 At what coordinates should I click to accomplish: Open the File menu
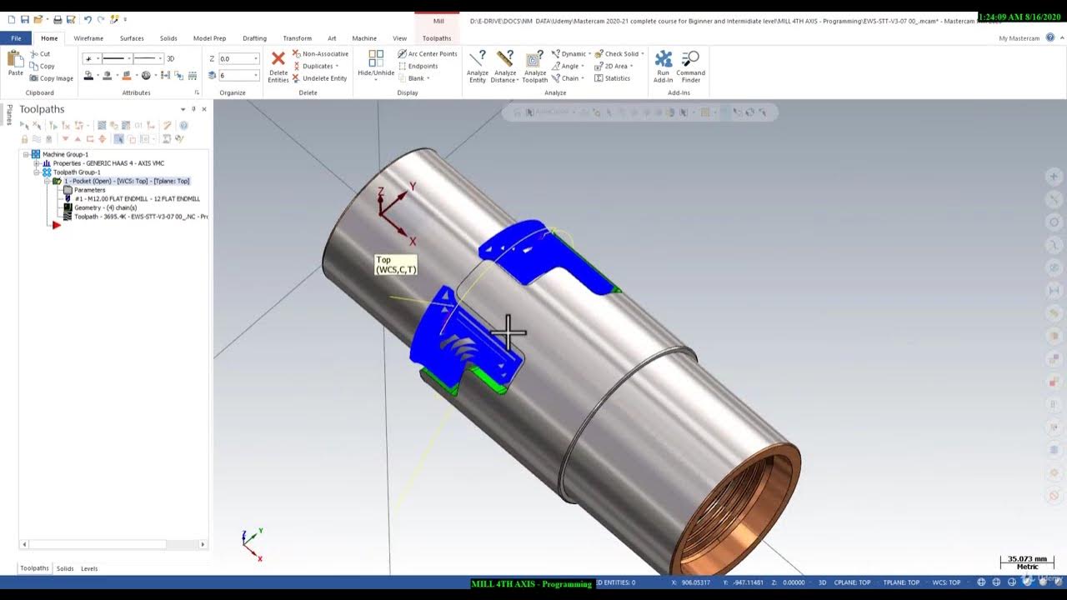[16, 38]
